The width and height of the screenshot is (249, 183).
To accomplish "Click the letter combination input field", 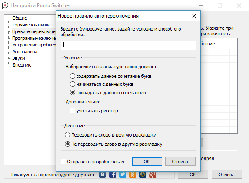I will tap(128, 45).
